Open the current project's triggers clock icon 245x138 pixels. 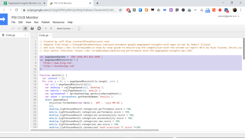pos(39,28)
